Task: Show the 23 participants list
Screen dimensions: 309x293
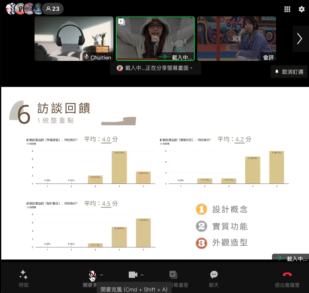Action: coord(53,9)
